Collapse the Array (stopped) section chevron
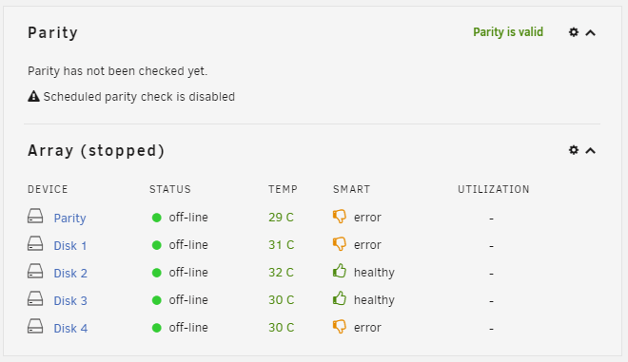 coord(590,151)
